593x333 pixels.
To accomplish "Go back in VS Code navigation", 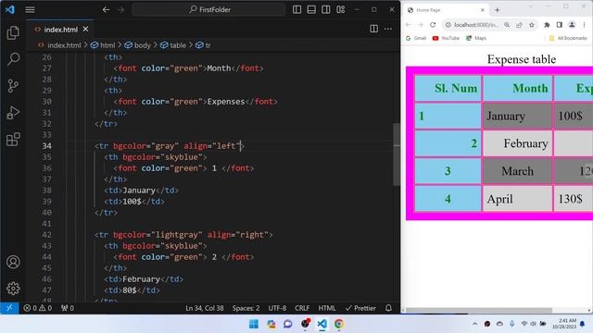I will pos(107,10).
